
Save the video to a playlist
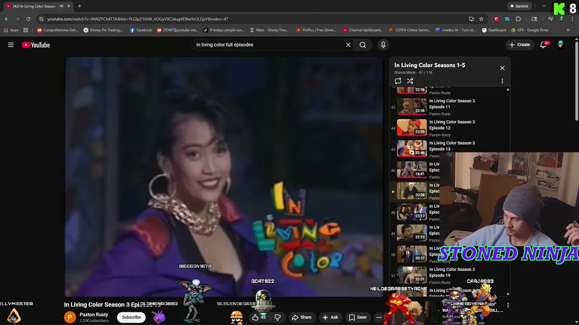pyautogui.click(x=357, y=317)
